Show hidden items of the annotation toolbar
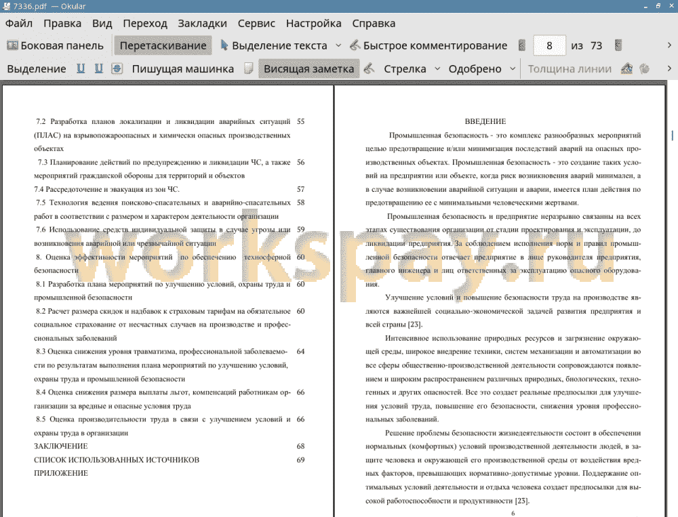This screenshot has width=678, height=517. click(669, 68)
